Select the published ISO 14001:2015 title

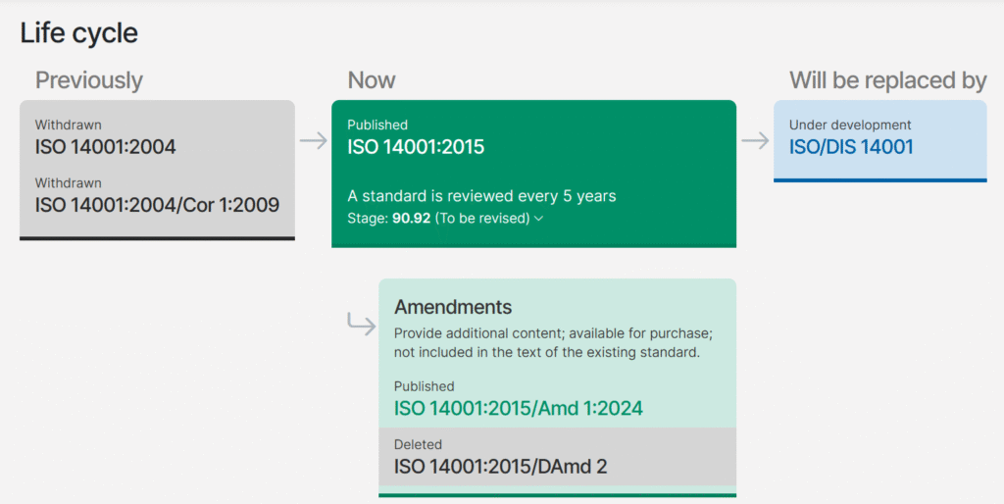pyautogui.click(x=416, y=147)
